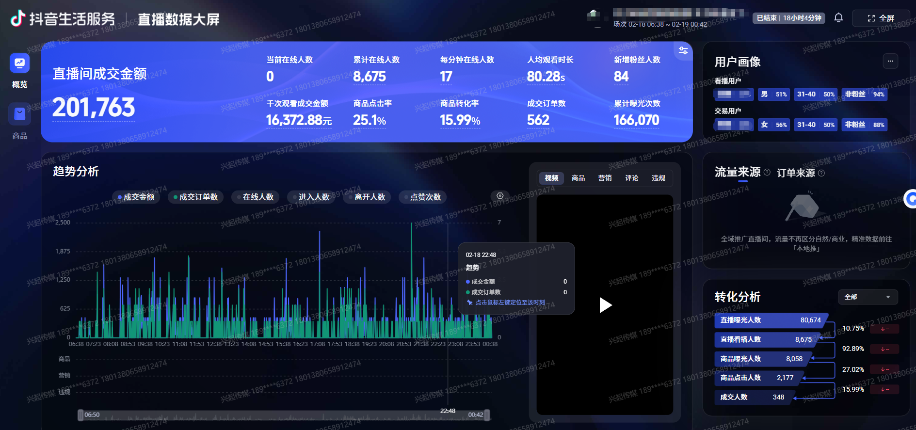
Task: Click the Douyin logo in the header
Action: [x=18, y=18]
